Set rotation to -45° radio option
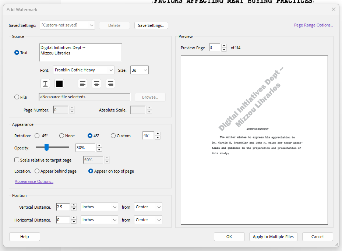This screenshot has height=251, width=342. (37, 136)
